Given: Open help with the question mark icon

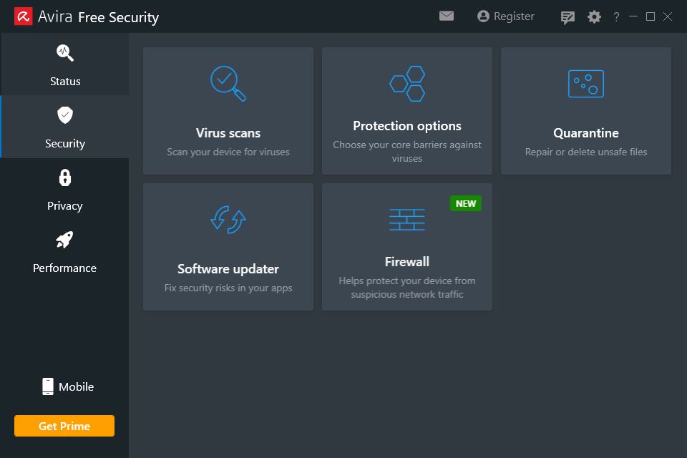Looking at the screenshot, I should (616, 17).
